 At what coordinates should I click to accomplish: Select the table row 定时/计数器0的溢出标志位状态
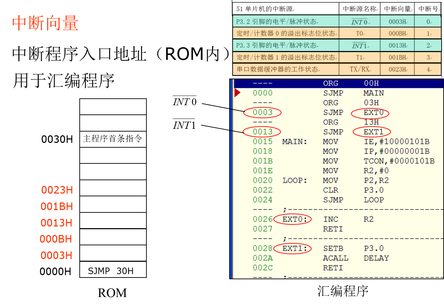pyautogui.click(x=337, y=33)
